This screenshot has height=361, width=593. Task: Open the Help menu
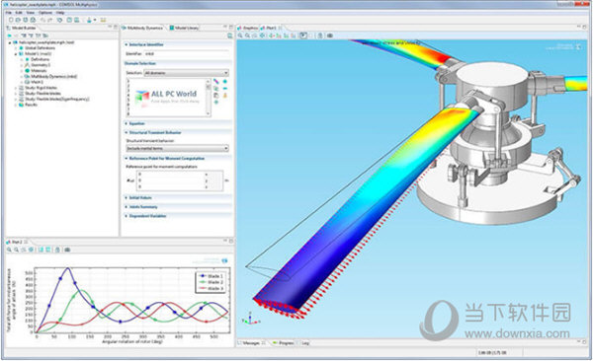point(60,13)
